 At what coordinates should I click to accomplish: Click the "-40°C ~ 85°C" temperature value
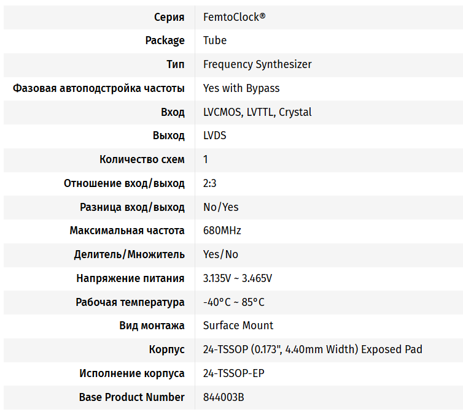pos(234,302)
